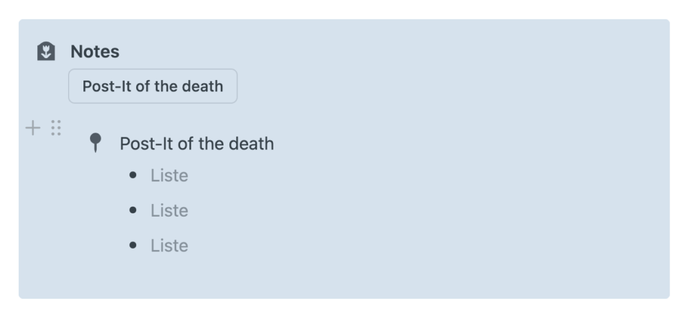Click the flower icon beside Notes

tap(46, 51)
